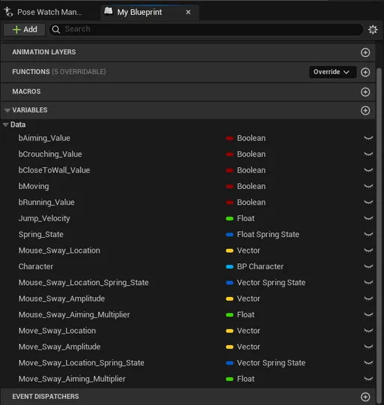Toggle visibility eye for Spring_State
Viewport: 384px width, 405px height.
[x=368, y=235]
